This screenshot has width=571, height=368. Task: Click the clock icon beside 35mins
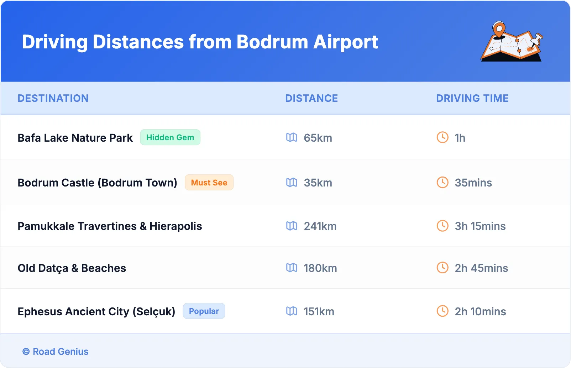coord(442,182)
